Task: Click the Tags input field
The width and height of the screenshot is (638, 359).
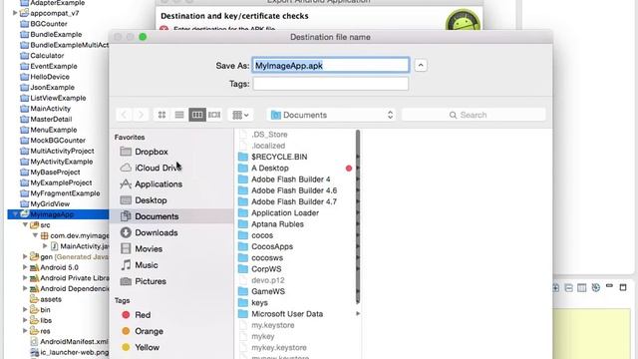Action: click(x=330, y=84)
